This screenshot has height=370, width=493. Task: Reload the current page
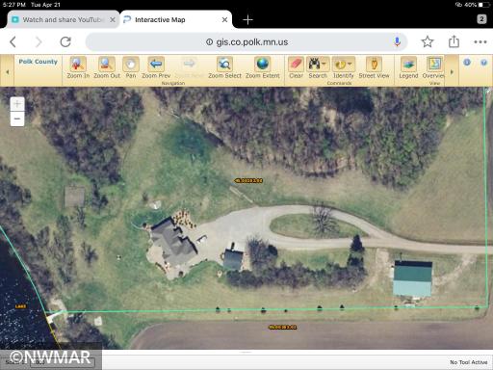point(65,41)
